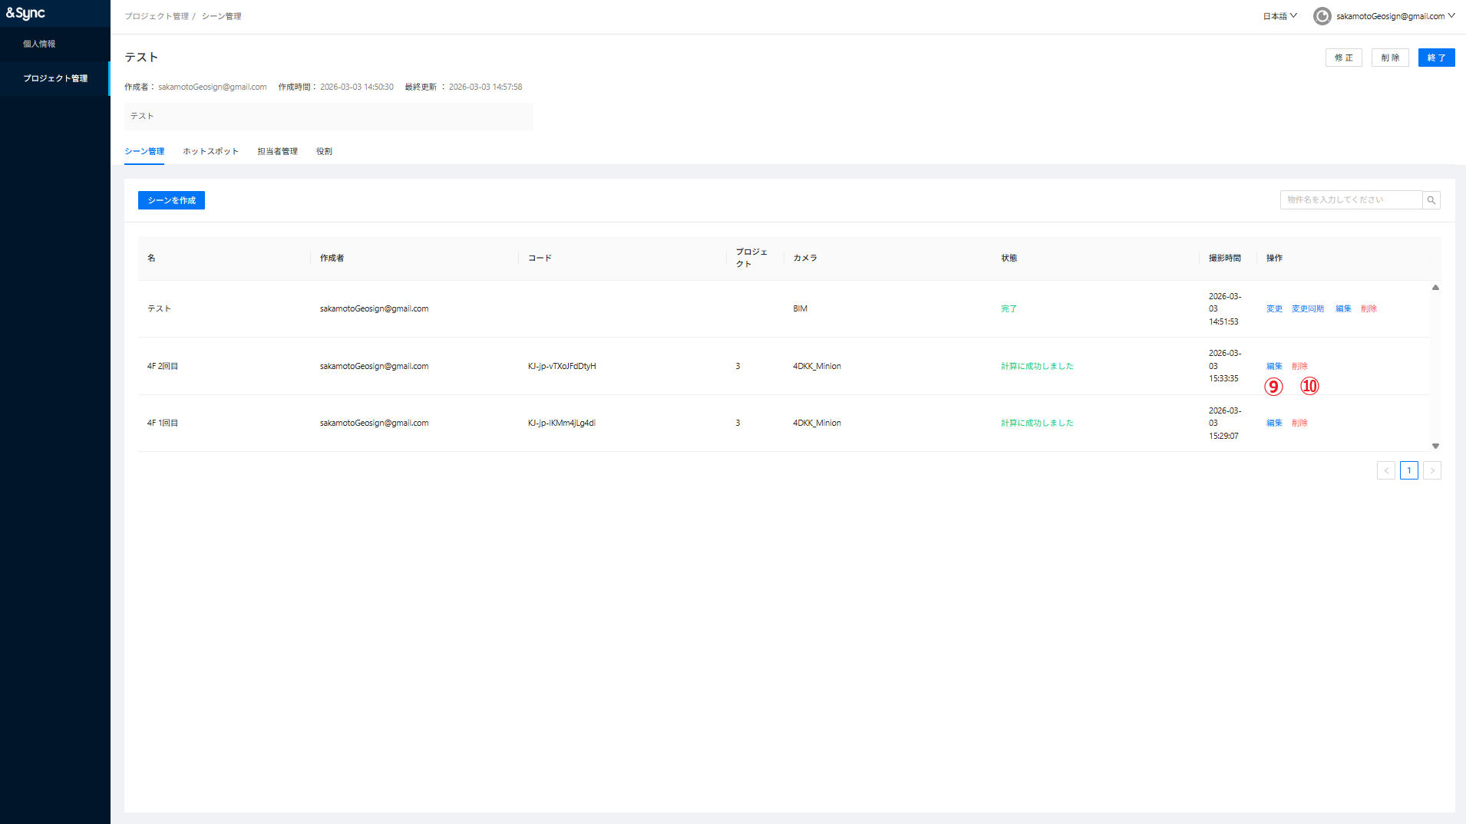Go to previous page arrow
The image size is (1466, 824).
tap(1385, 470)
